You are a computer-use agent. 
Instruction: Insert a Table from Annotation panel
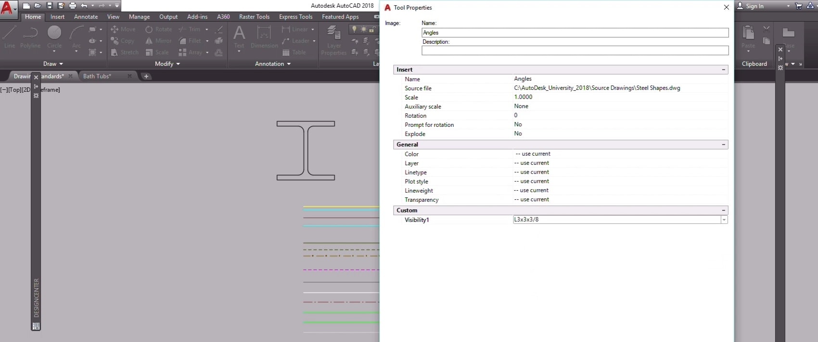click(x=294, y=52)
